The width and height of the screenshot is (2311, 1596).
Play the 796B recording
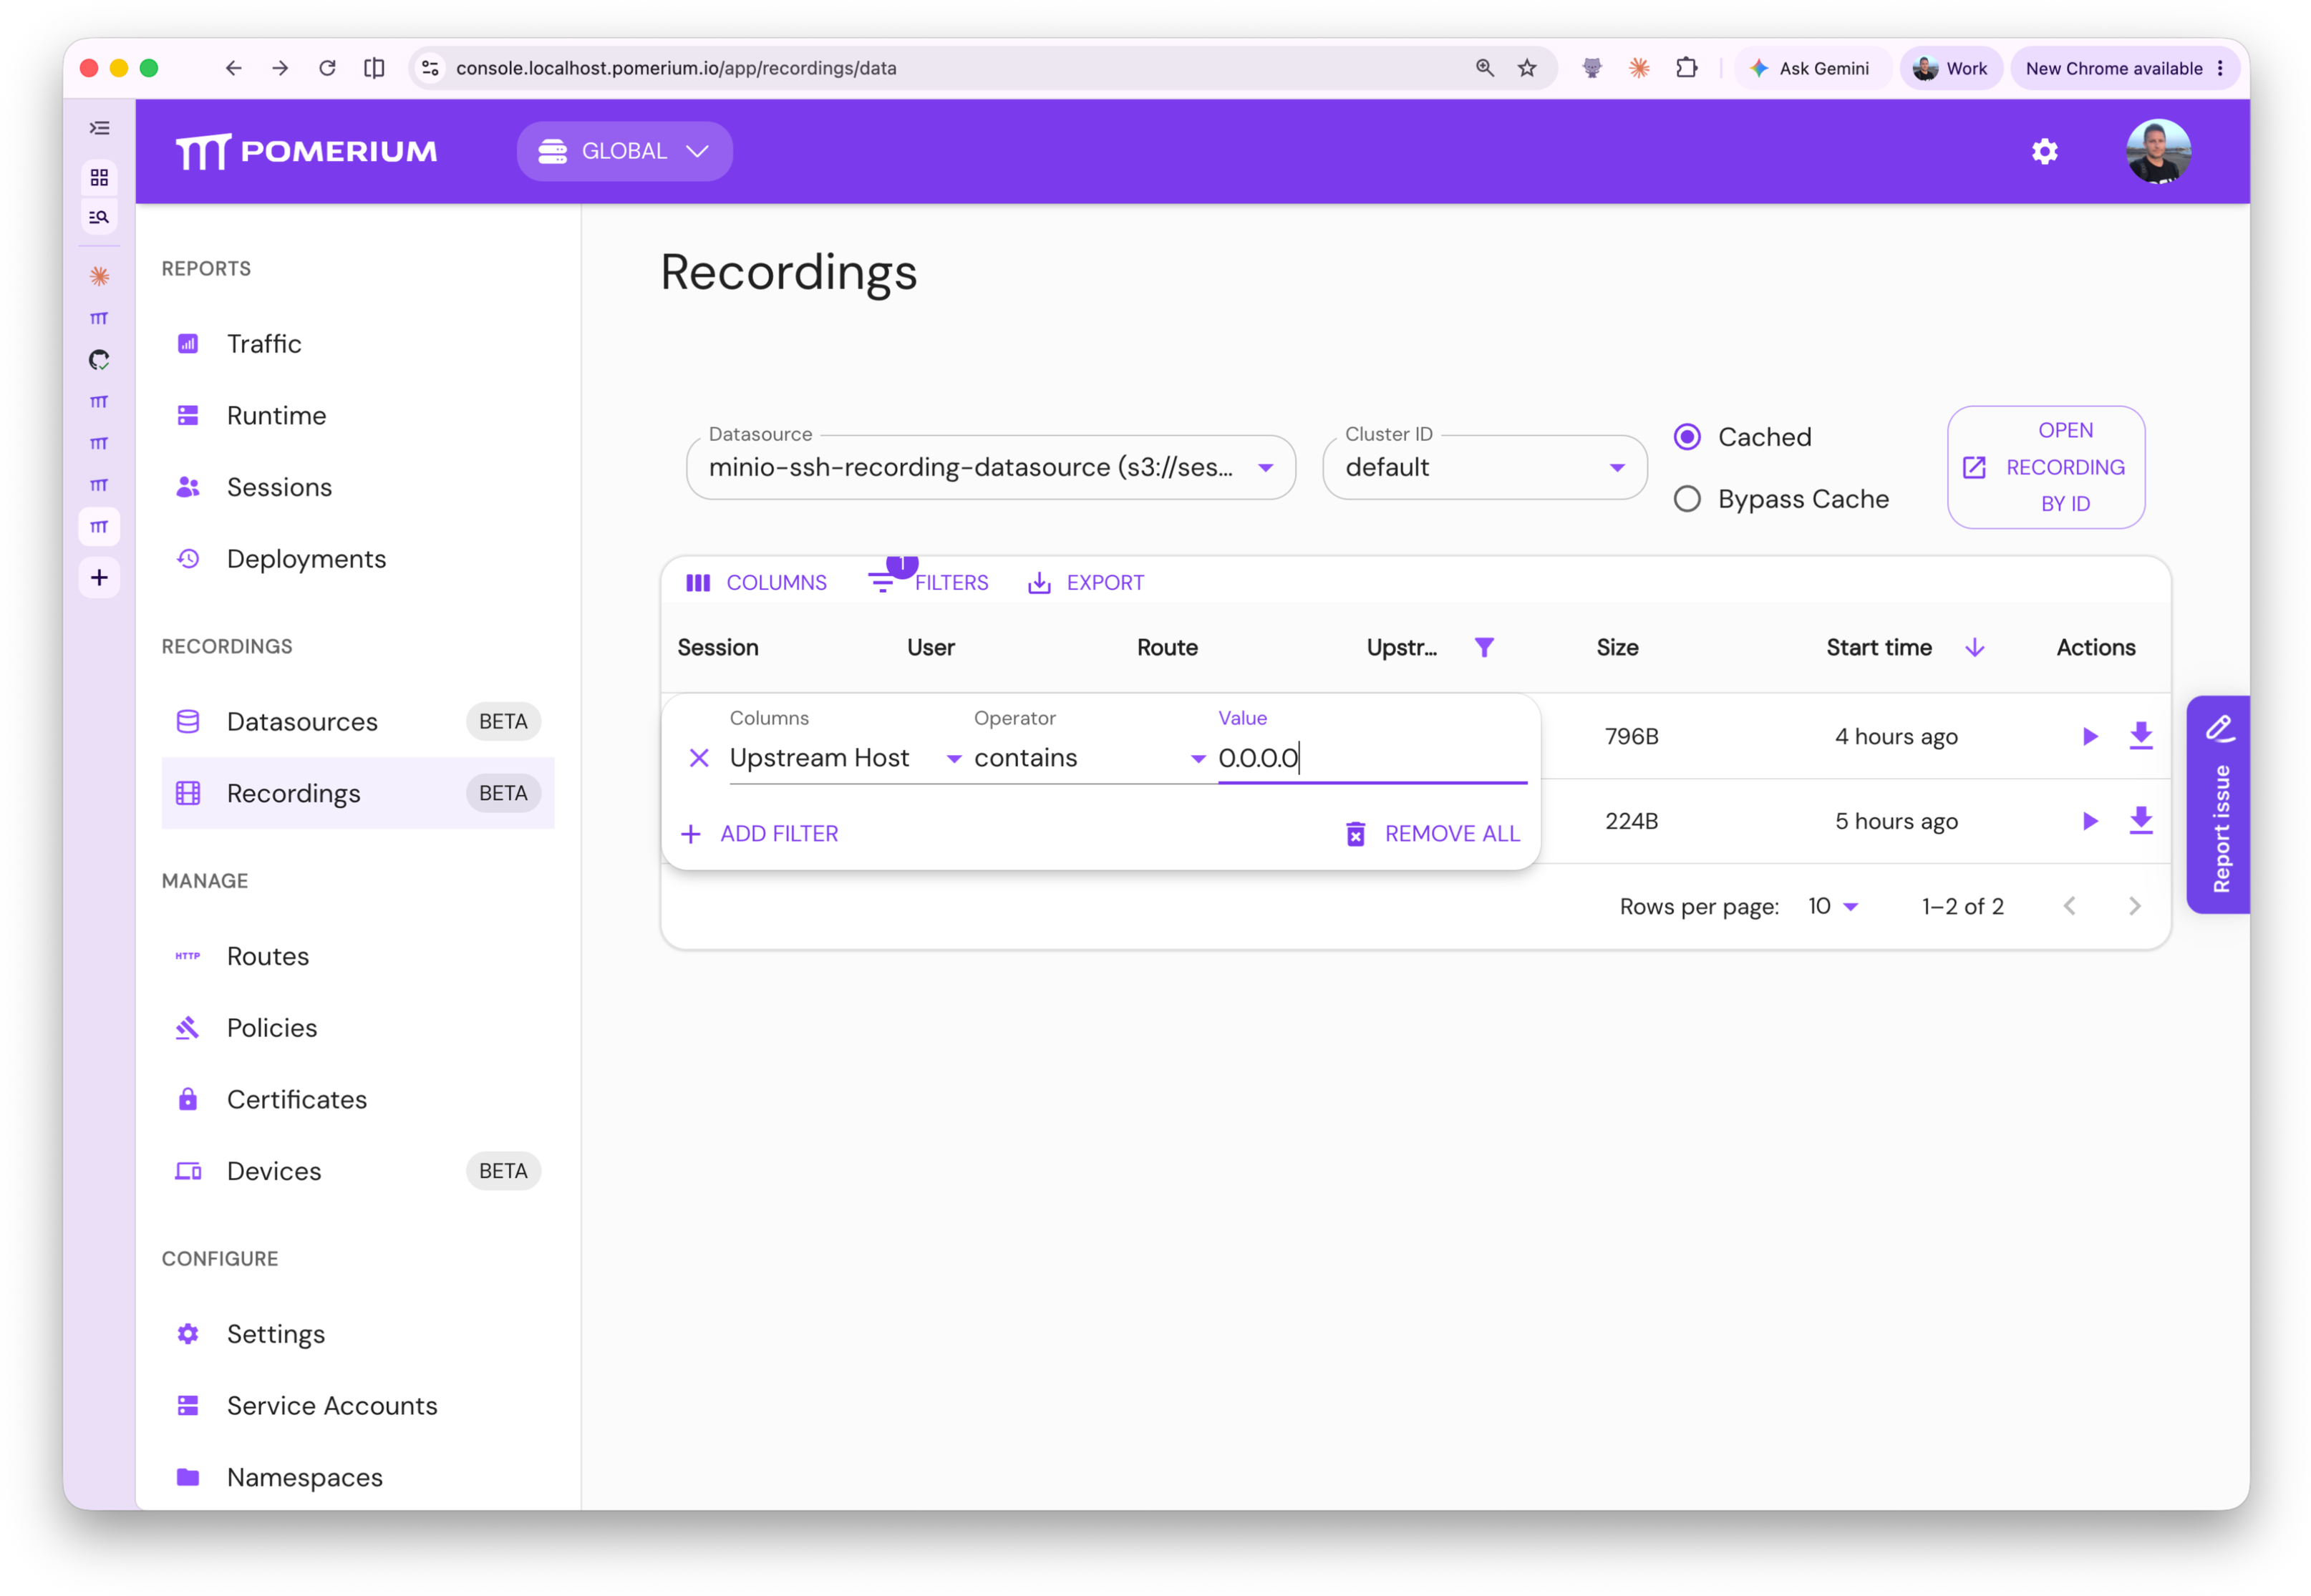point(2089,736)
